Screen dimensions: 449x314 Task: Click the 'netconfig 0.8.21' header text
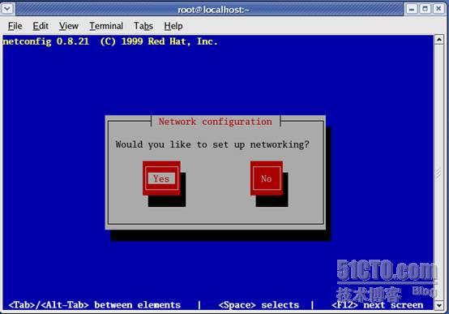click(x=46, y=41)
